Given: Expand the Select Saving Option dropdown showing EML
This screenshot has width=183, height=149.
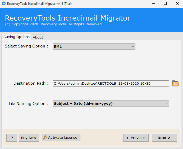Looking at the screenshot, I should click(x=94, y=46).
